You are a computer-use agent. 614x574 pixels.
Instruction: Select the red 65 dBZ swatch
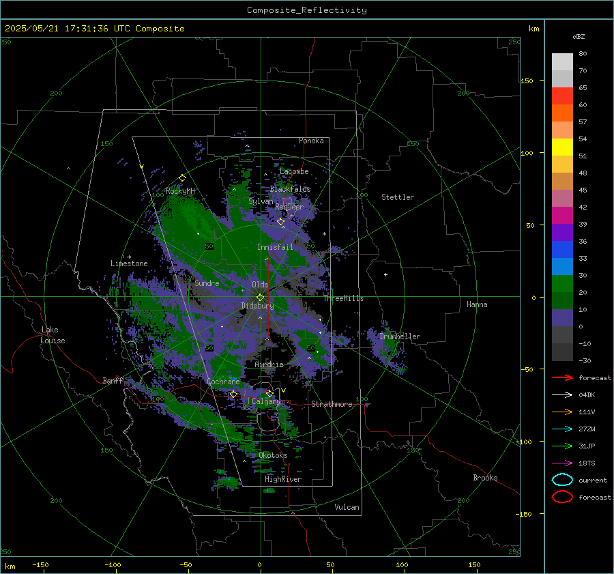coord(562,96)
